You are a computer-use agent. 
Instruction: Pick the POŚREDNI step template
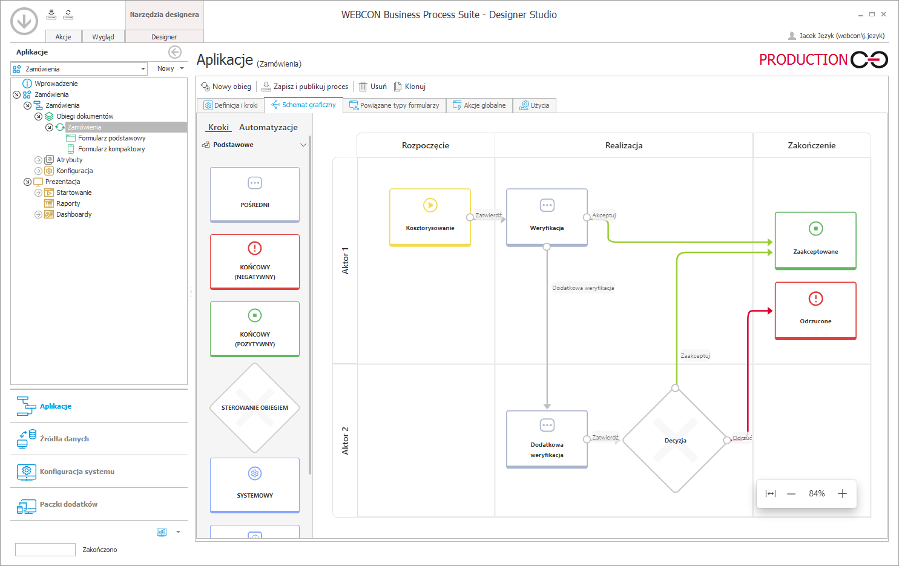[255, 195]
